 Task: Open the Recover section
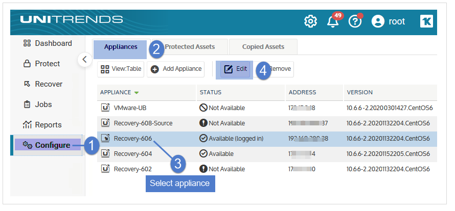pyautogui.click(x=42, y=84)
